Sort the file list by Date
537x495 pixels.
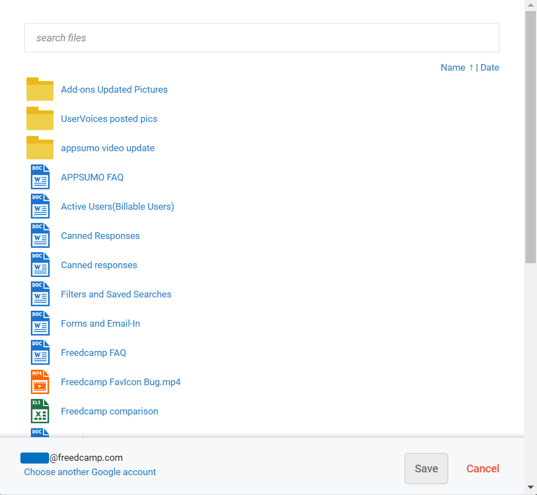click(490, 67)
